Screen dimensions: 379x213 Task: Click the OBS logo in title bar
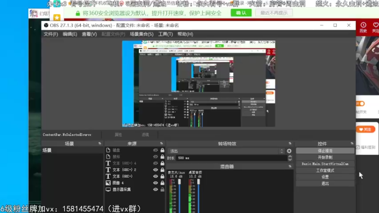click(46, 26)
